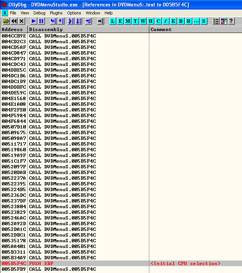
Task: Select reference row at address 00535178
Action: (121, 241)
